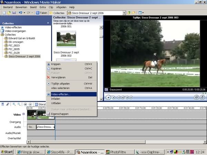Open the Afspelen menu
207x155 pixels.
point(61,7)
